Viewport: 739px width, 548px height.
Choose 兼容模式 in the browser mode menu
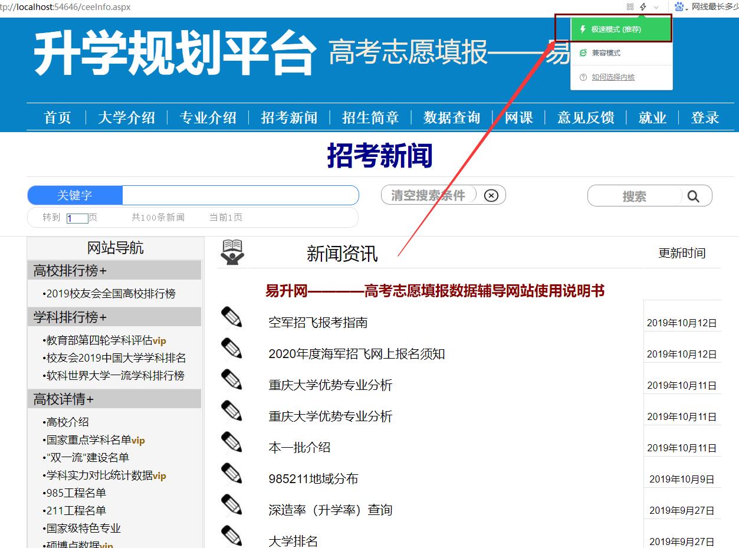tap(606, 53)
